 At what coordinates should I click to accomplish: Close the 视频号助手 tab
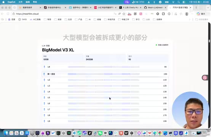(40, 8)
